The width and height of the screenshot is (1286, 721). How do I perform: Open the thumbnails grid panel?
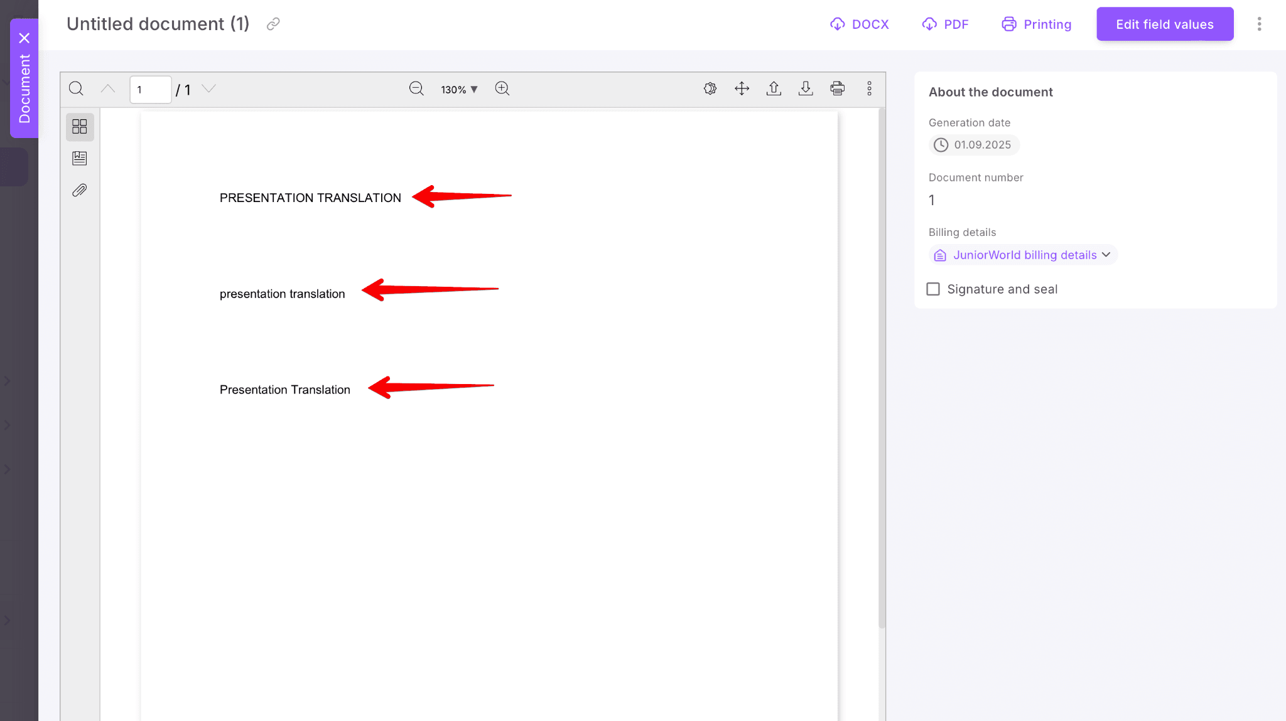[x=80, y=127]
